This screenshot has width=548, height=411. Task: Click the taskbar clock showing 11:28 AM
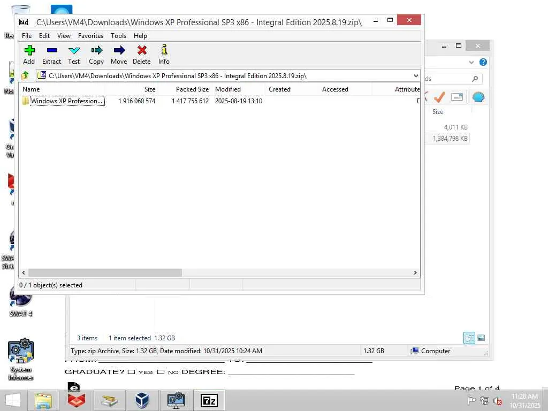pyautogui.click(x=525, y=400)
